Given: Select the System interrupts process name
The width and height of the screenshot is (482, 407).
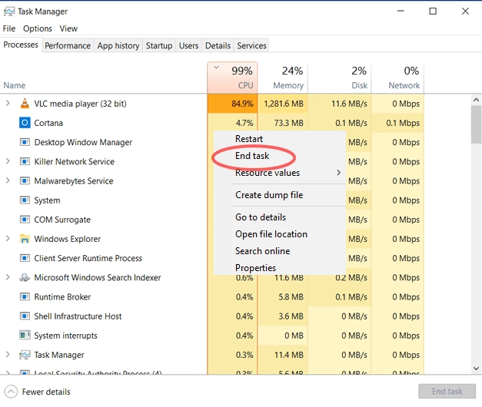Looking at the screenshot, I should (65, 336).
